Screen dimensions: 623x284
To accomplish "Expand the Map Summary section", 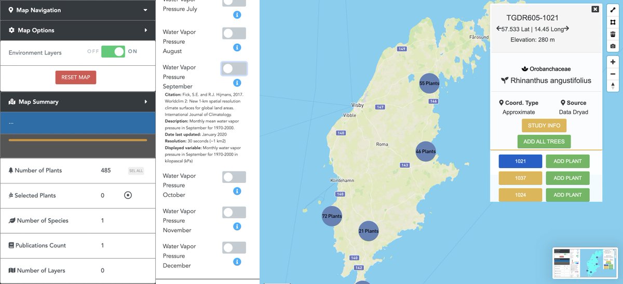I will [x=78, y=102].
